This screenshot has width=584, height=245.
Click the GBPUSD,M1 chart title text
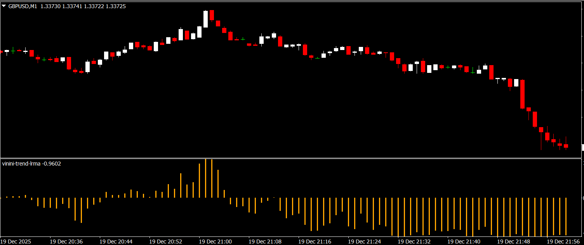point(23,7)
